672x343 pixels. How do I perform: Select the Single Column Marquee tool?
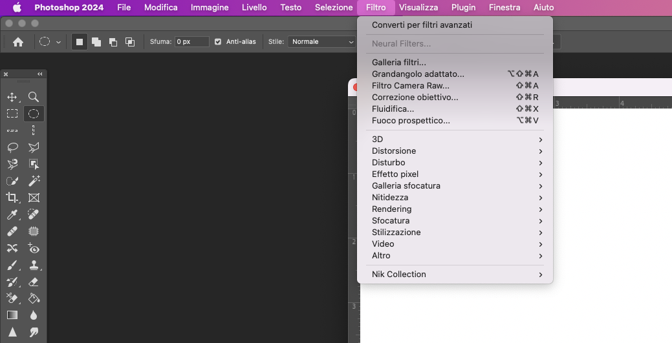point(34,130)
